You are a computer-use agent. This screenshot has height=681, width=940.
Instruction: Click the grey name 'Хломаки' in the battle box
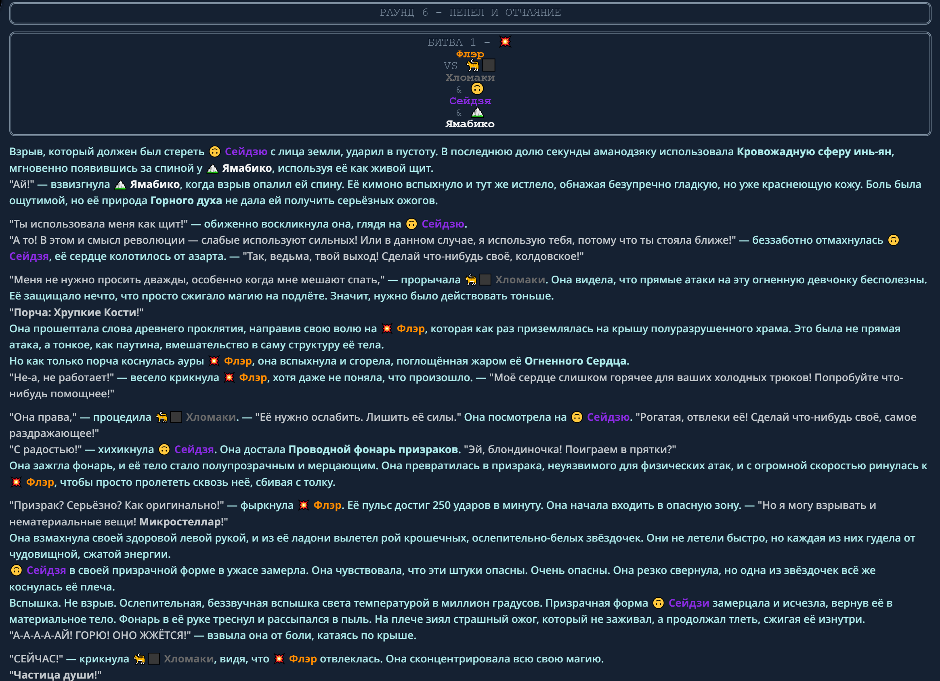[470, 78]
